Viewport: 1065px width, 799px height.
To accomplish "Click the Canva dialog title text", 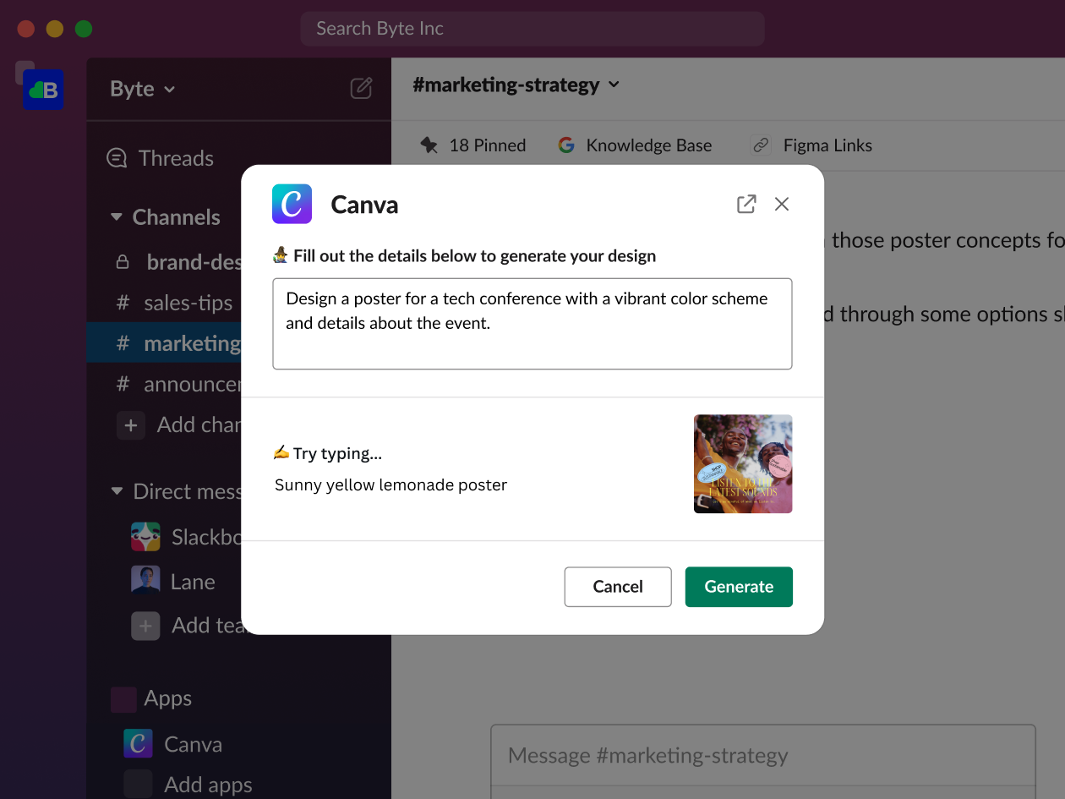I will [364, 205].
